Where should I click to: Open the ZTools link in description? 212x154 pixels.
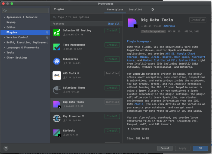point(139,104)
